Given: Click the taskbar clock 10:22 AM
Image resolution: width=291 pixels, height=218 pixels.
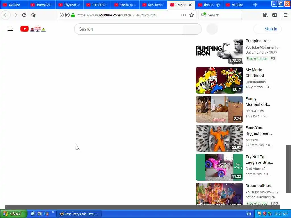Looking at the screenshot, I should (280, 214).
